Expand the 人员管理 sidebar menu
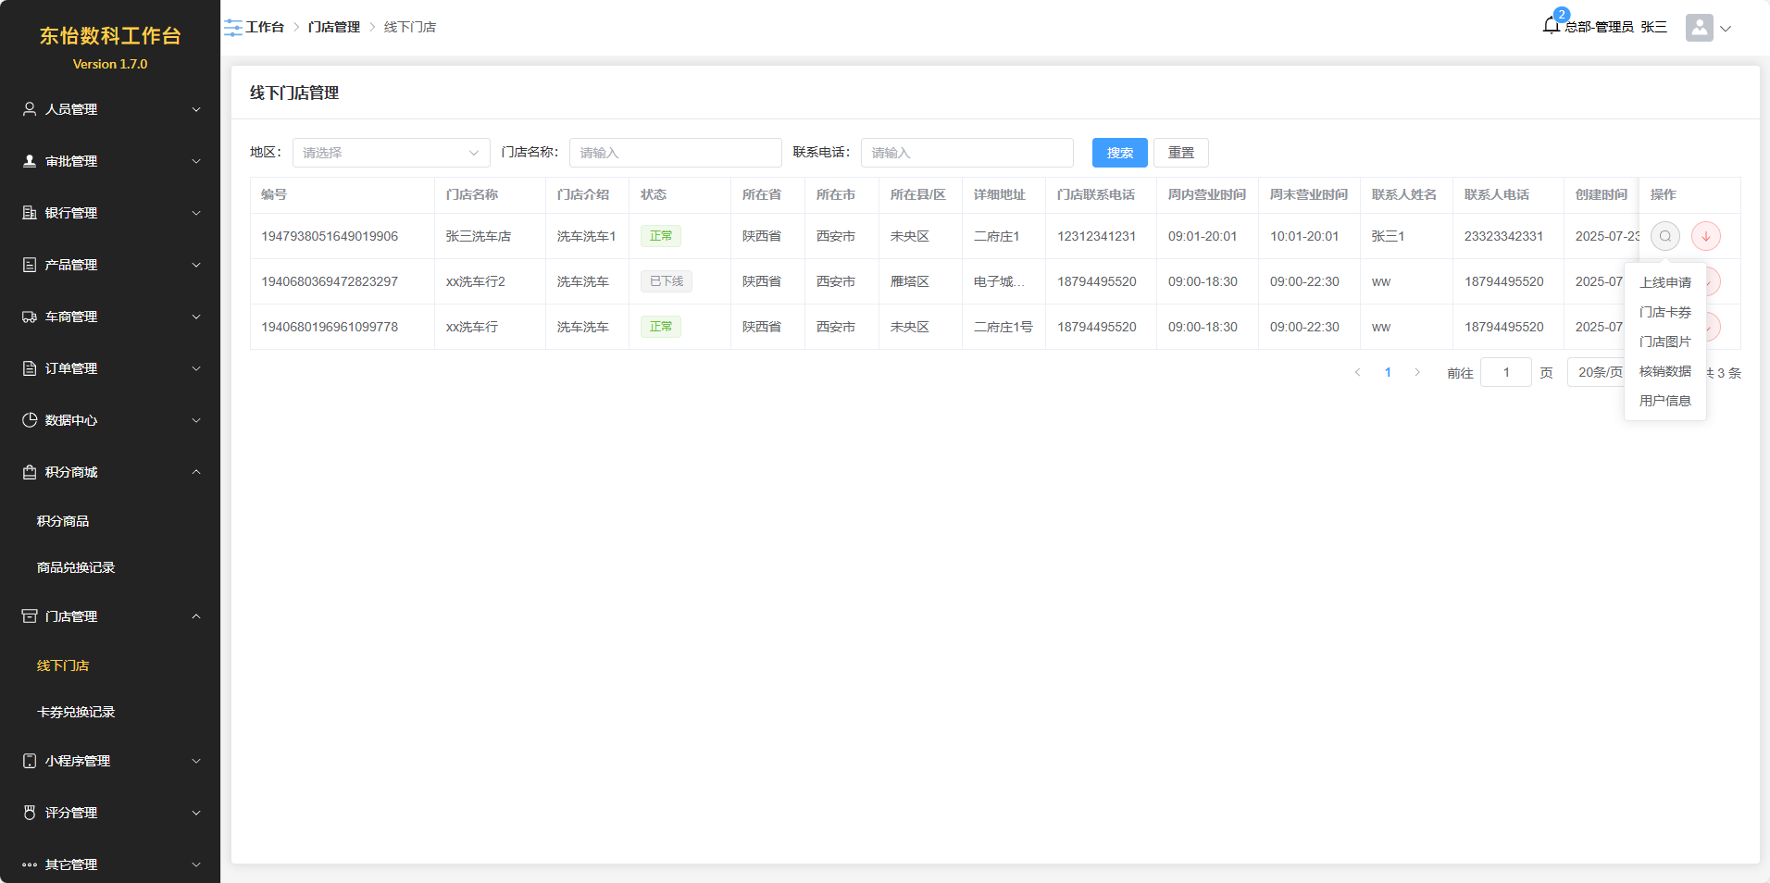Screen dimensions: 1770x883 [110, 109]
